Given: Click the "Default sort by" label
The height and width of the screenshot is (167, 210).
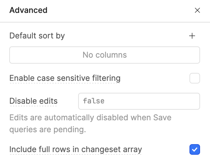Looking at the screenshot, I should [37, 36].
